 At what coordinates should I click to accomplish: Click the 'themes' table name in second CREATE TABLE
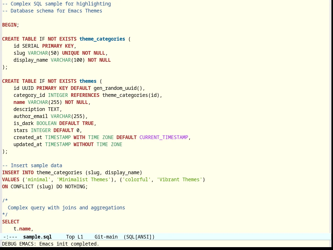(x=88, y=81)
